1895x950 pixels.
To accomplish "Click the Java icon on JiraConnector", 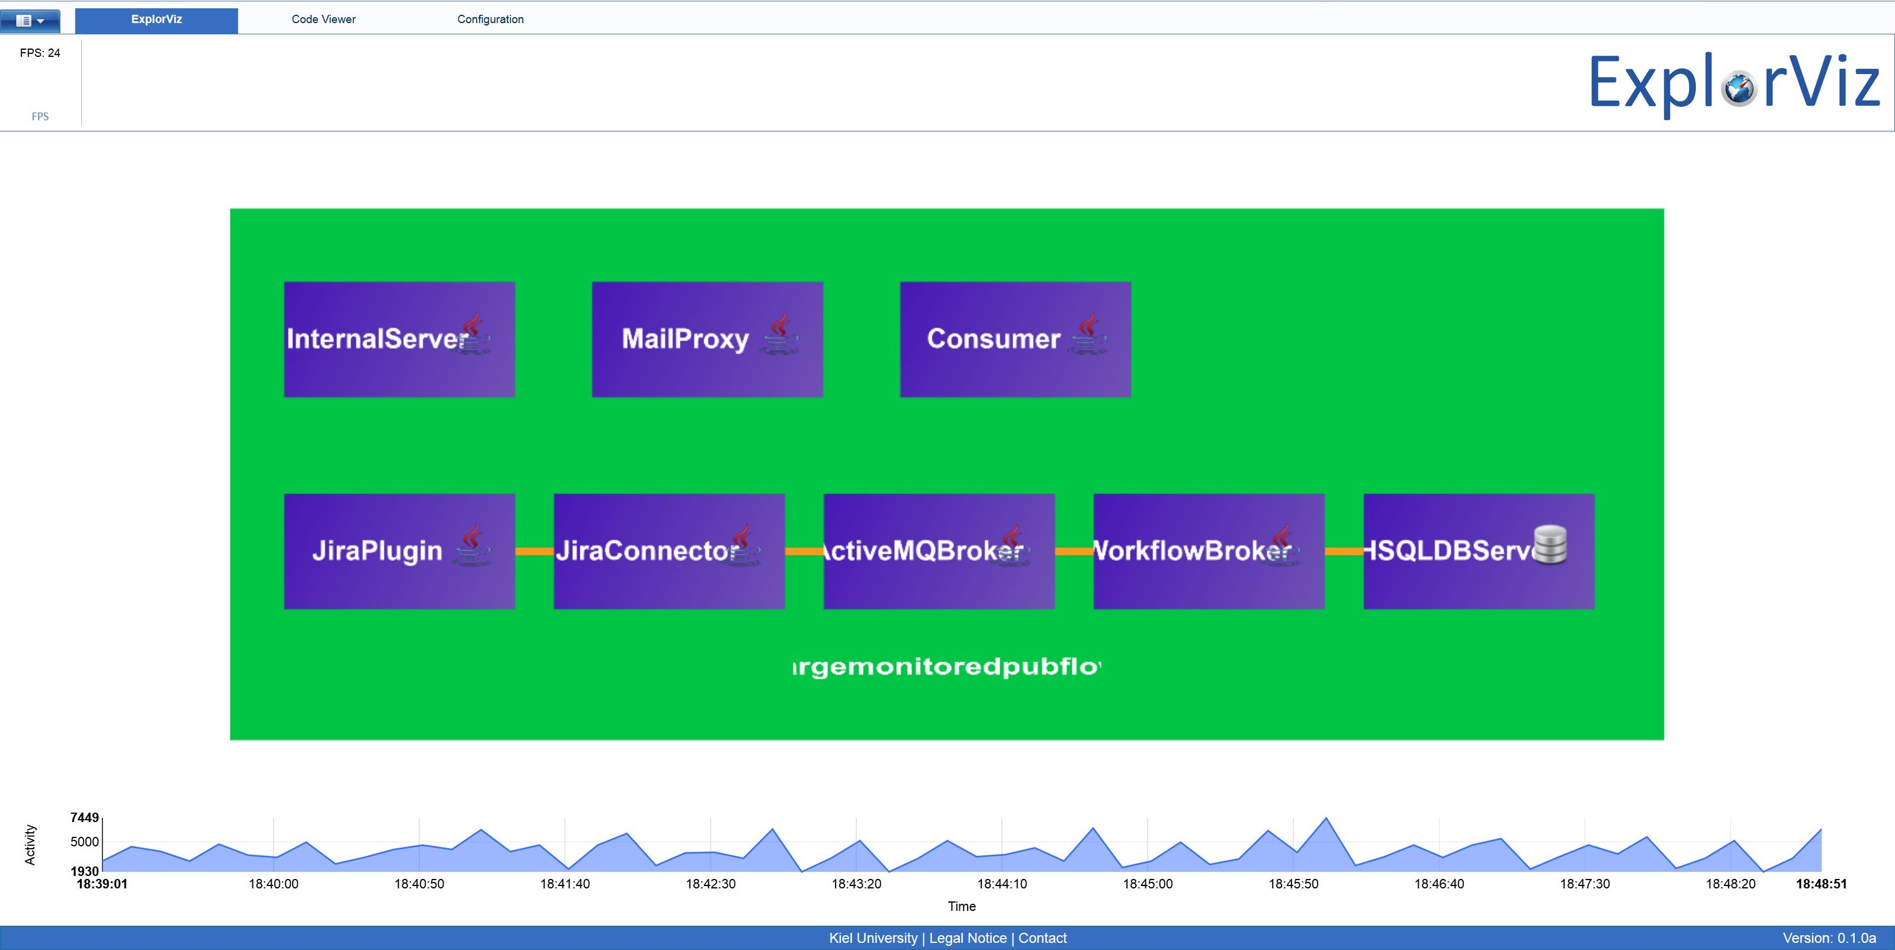I will tap(742, 545).
